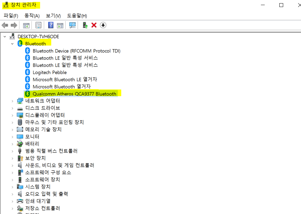The width and height of the screenshot is (301, 214).
Task: Click the Disable device down-arrow icon
Action: [x=103, y=25]
